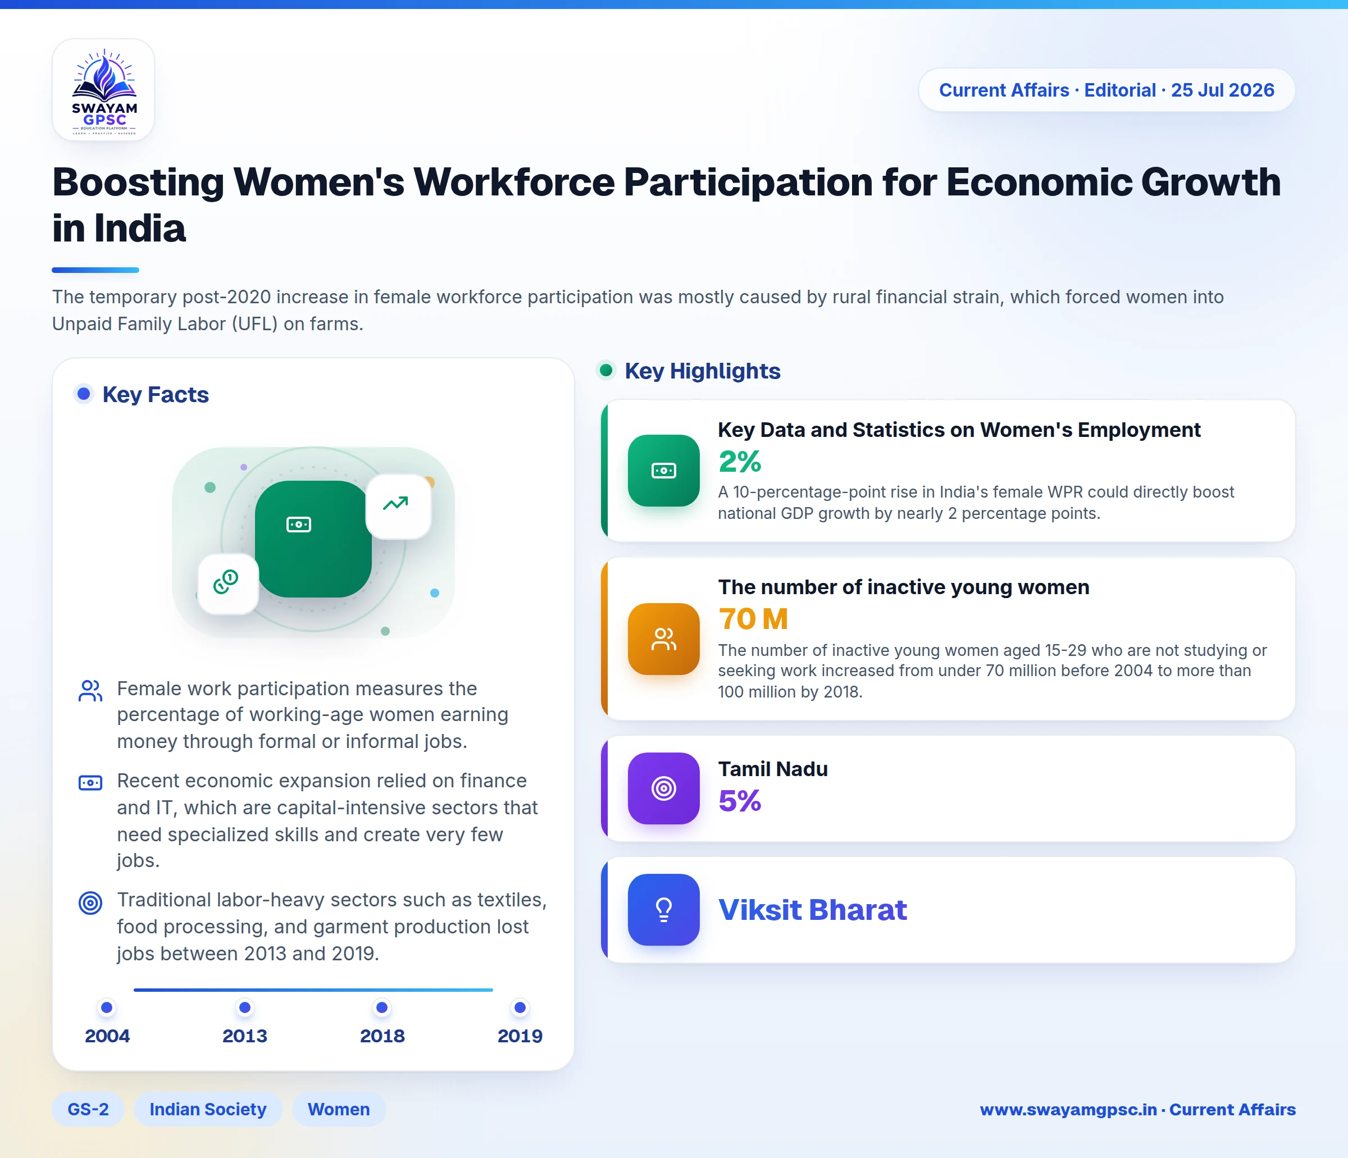The height and width of the screenshot is (1158, 1348).
Task: Click the Current Affairs Editorial date badge
Action: pos(1106,90)
